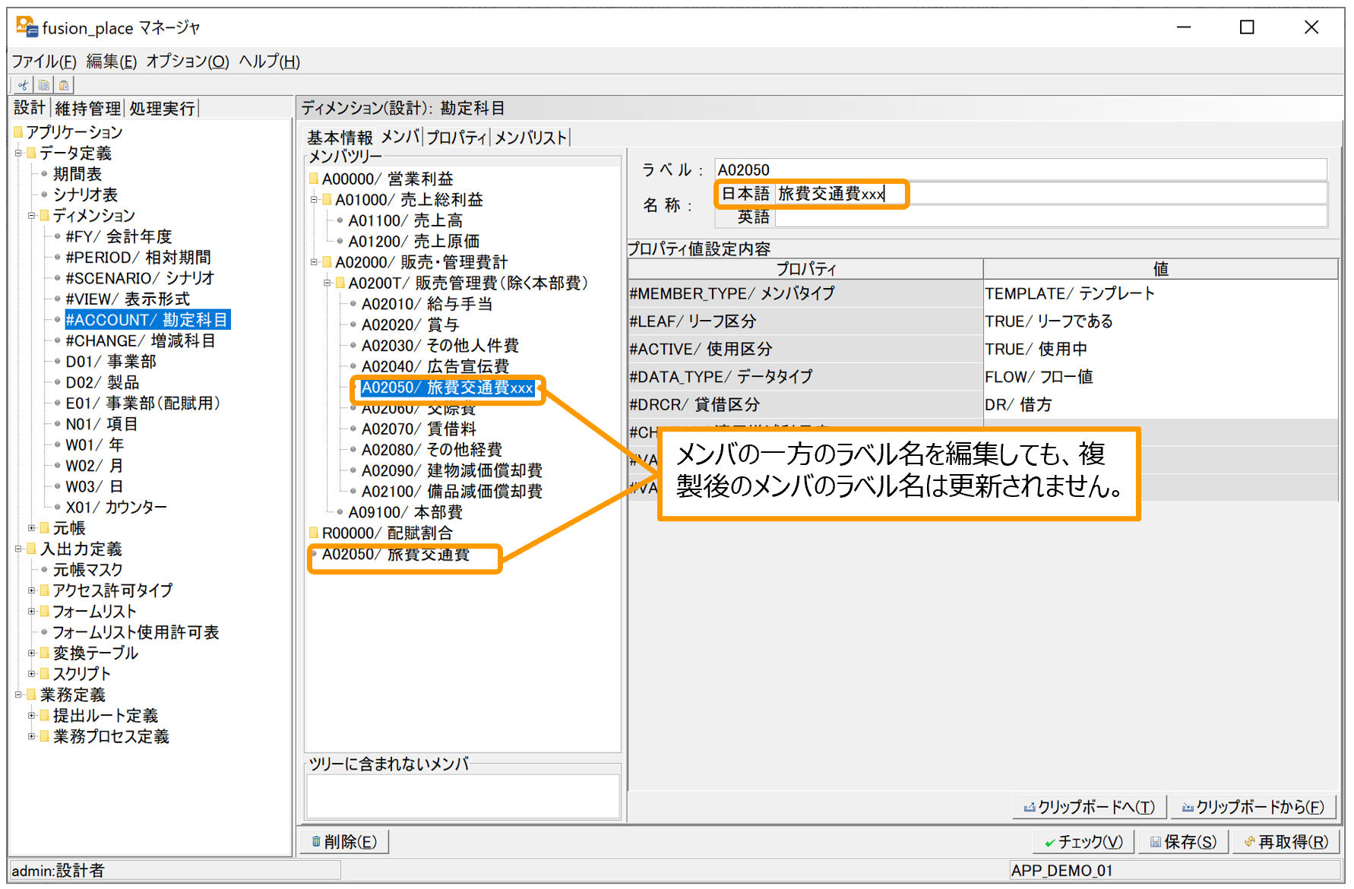Select A09100/ 本部費 member
The width and height of the screenshot is (1354, 889).
point(405,512)
